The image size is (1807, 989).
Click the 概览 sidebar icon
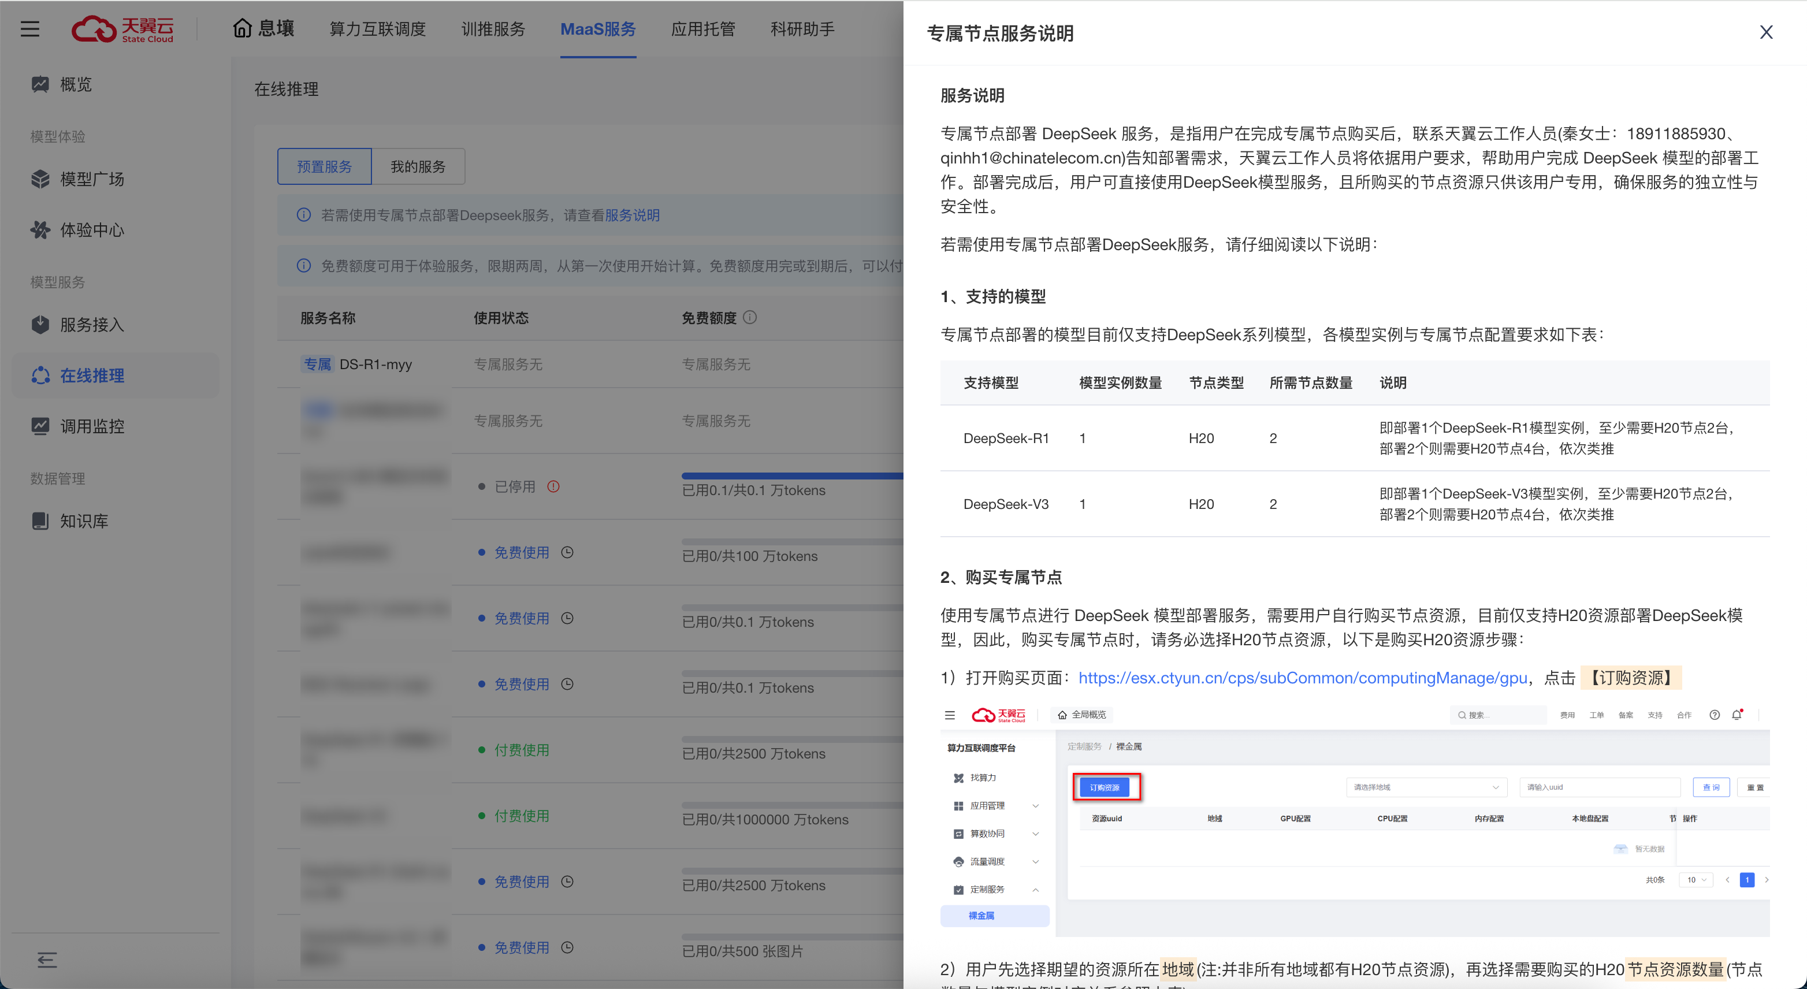tap(40, 84)
